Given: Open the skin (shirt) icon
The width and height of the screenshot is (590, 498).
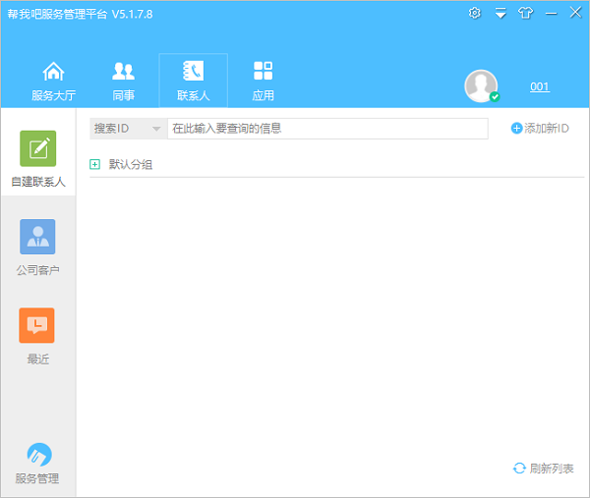Looking at the screenshot, I should pos(525,13).
